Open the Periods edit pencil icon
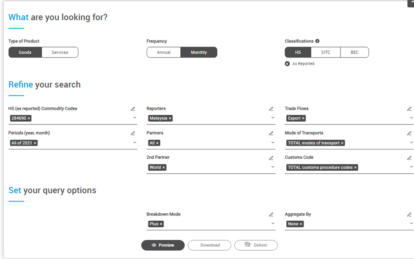The height and width of the screenshot is (259, 414). coord(133,133)
